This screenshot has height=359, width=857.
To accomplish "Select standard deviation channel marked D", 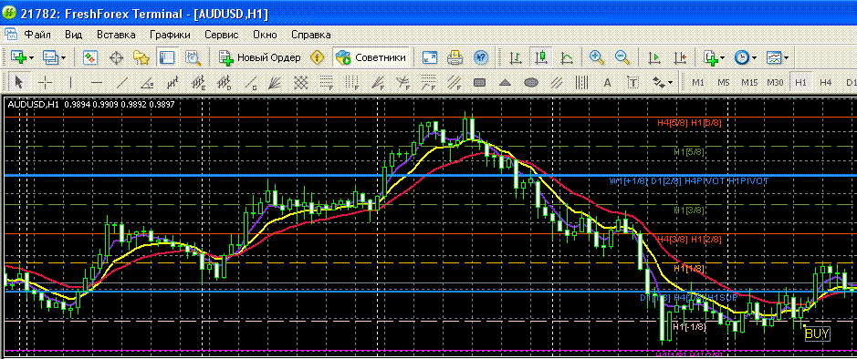I will (225, 82).
